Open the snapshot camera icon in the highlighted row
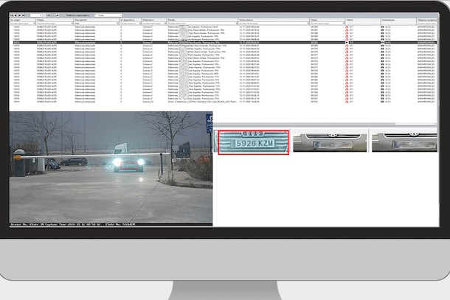 (x=383, y=43)
